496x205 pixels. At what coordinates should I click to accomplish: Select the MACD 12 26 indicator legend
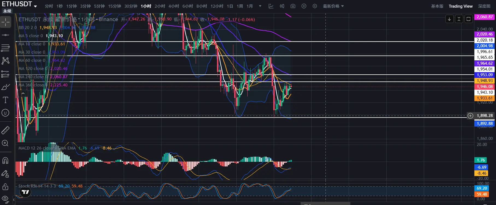tap(47, 148)
